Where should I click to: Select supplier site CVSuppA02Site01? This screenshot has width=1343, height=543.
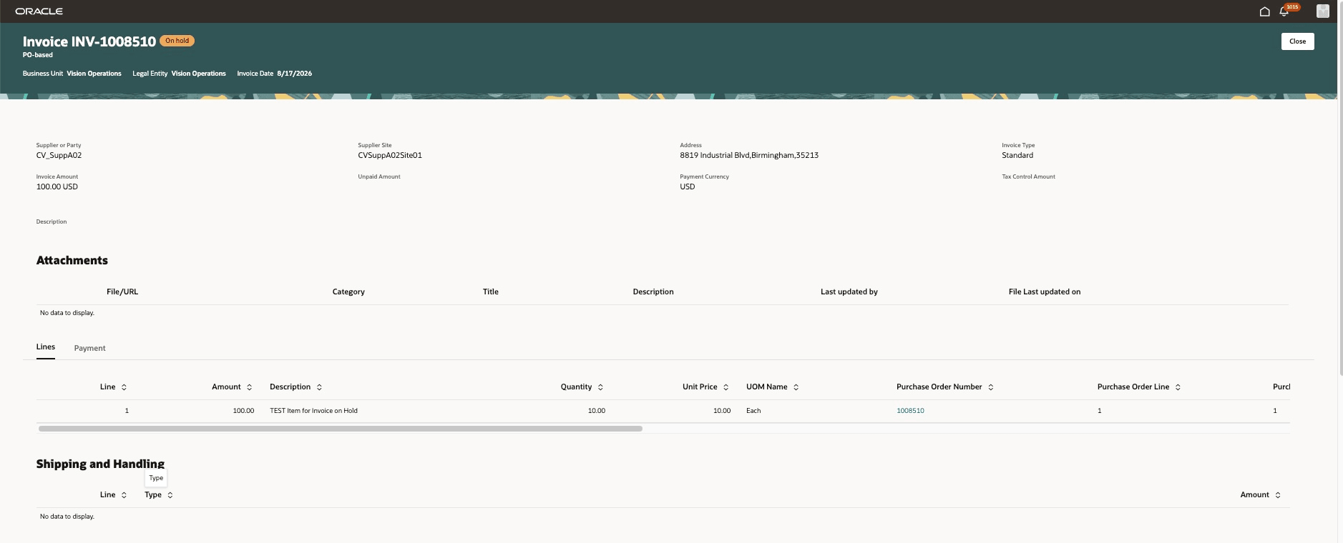point(390,156)
